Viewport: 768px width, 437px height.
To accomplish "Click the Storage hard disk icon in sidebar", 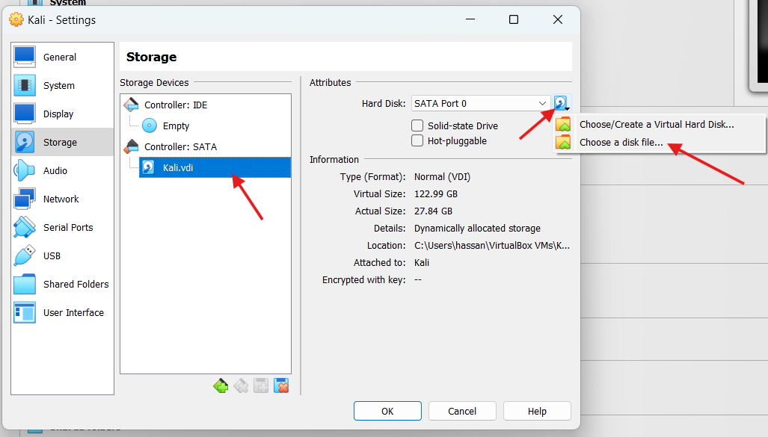I will [x=25, y=142].
